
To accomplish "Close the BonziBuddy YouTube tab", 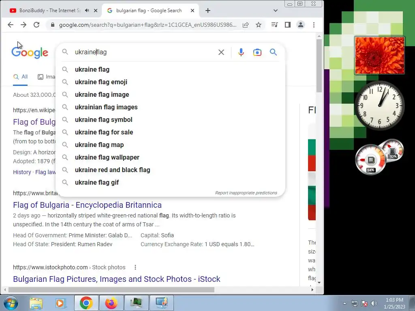I will click(x=96, y=11).
